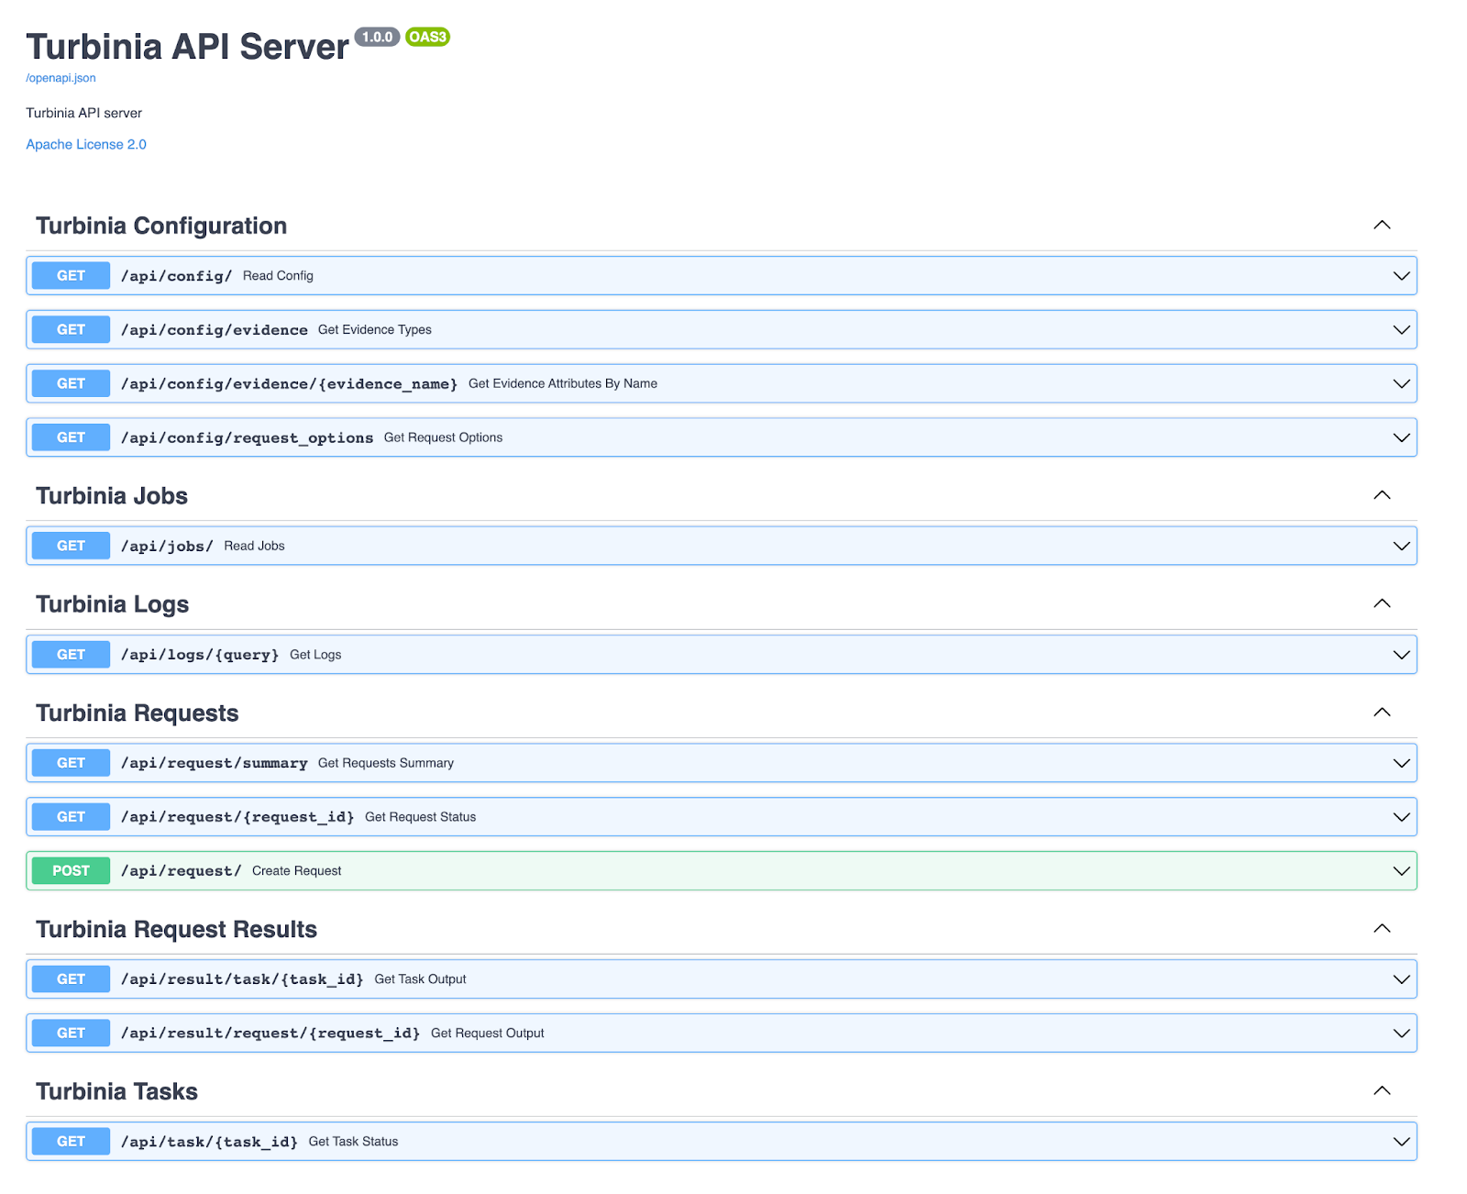Click GET badge for /api/jobs/
1467x1194 pixels.
(x=71, y=547)
